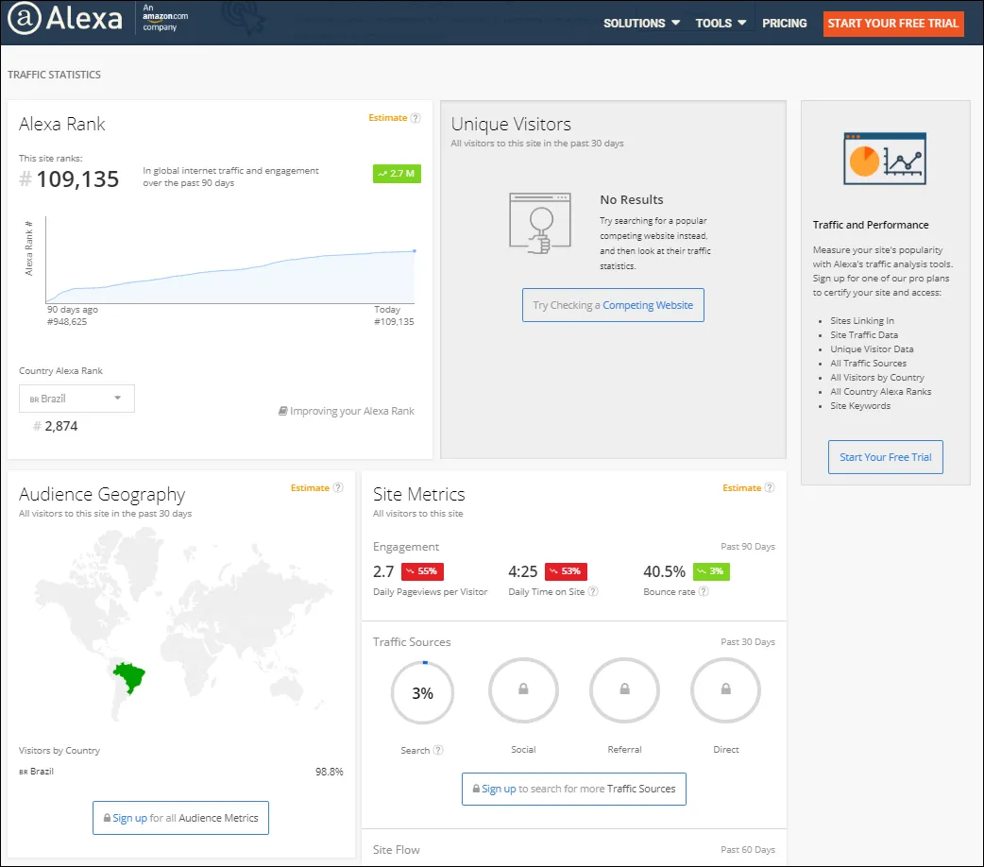Click the locked Referral traffic circle
The width and height of the screenshot is (984, 867).
pos(624,690)
